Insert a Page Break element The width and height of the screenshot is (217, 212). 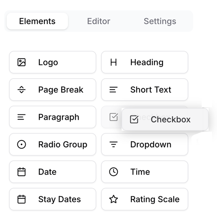click(x=52, y=90)
